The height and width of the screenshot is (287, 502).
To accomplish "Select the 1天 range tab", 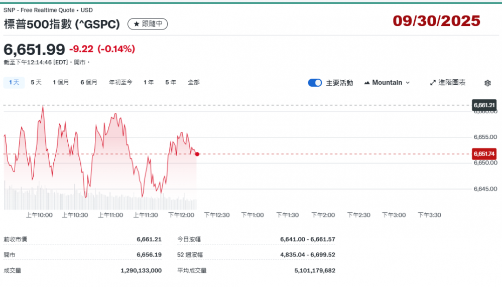I will [14, 82].
